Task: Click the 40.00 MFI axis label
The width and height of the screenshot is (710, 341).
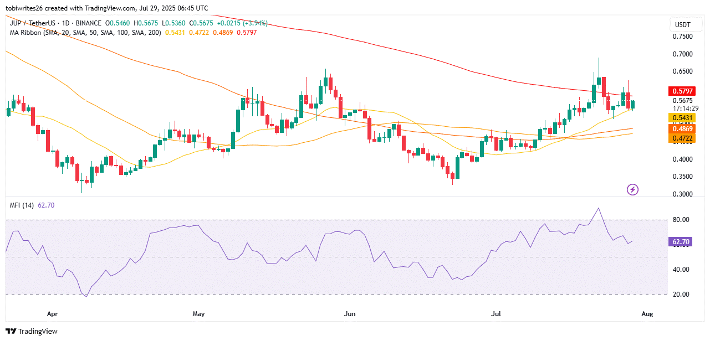Action: tap(681, 270)
